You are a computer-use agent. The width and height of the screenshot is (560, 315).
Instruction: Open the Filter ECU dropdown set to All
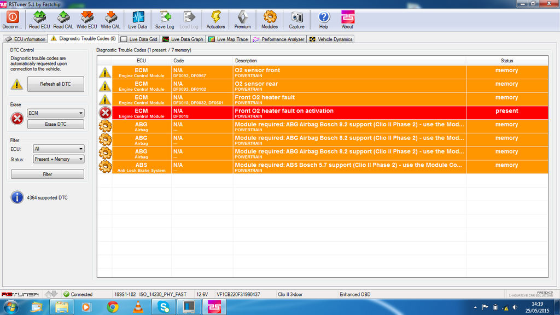[58, 149]
